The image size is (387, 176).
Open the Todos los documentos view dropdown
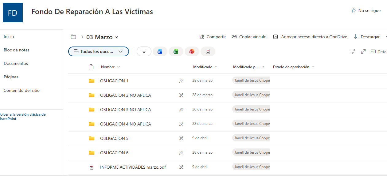coord(99,51)
